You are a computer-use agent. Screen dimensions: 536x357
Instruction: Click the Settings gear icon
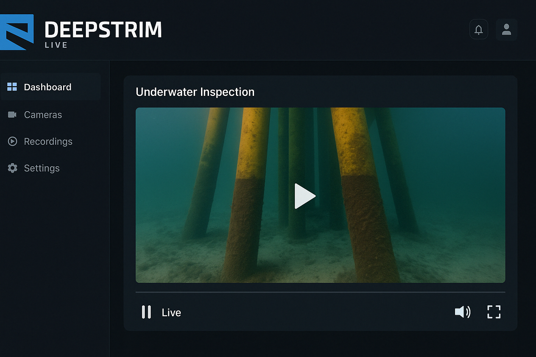click(12, 168)
